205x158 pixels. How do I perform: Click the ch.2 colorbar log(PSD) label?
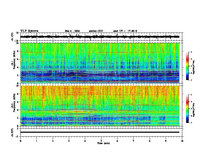point(194,110)
